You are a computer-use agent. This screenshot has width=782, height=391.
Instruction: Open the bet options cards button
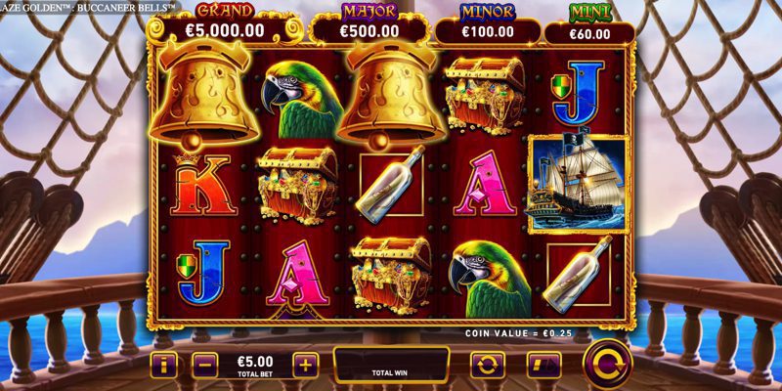click(x=544, y=365)
